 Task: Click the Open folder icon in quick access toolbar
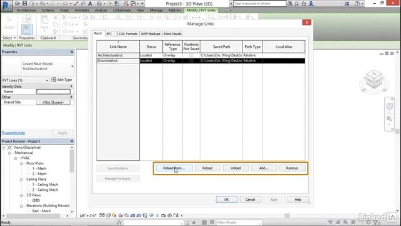pyautogui.click(x=18, y=4)
